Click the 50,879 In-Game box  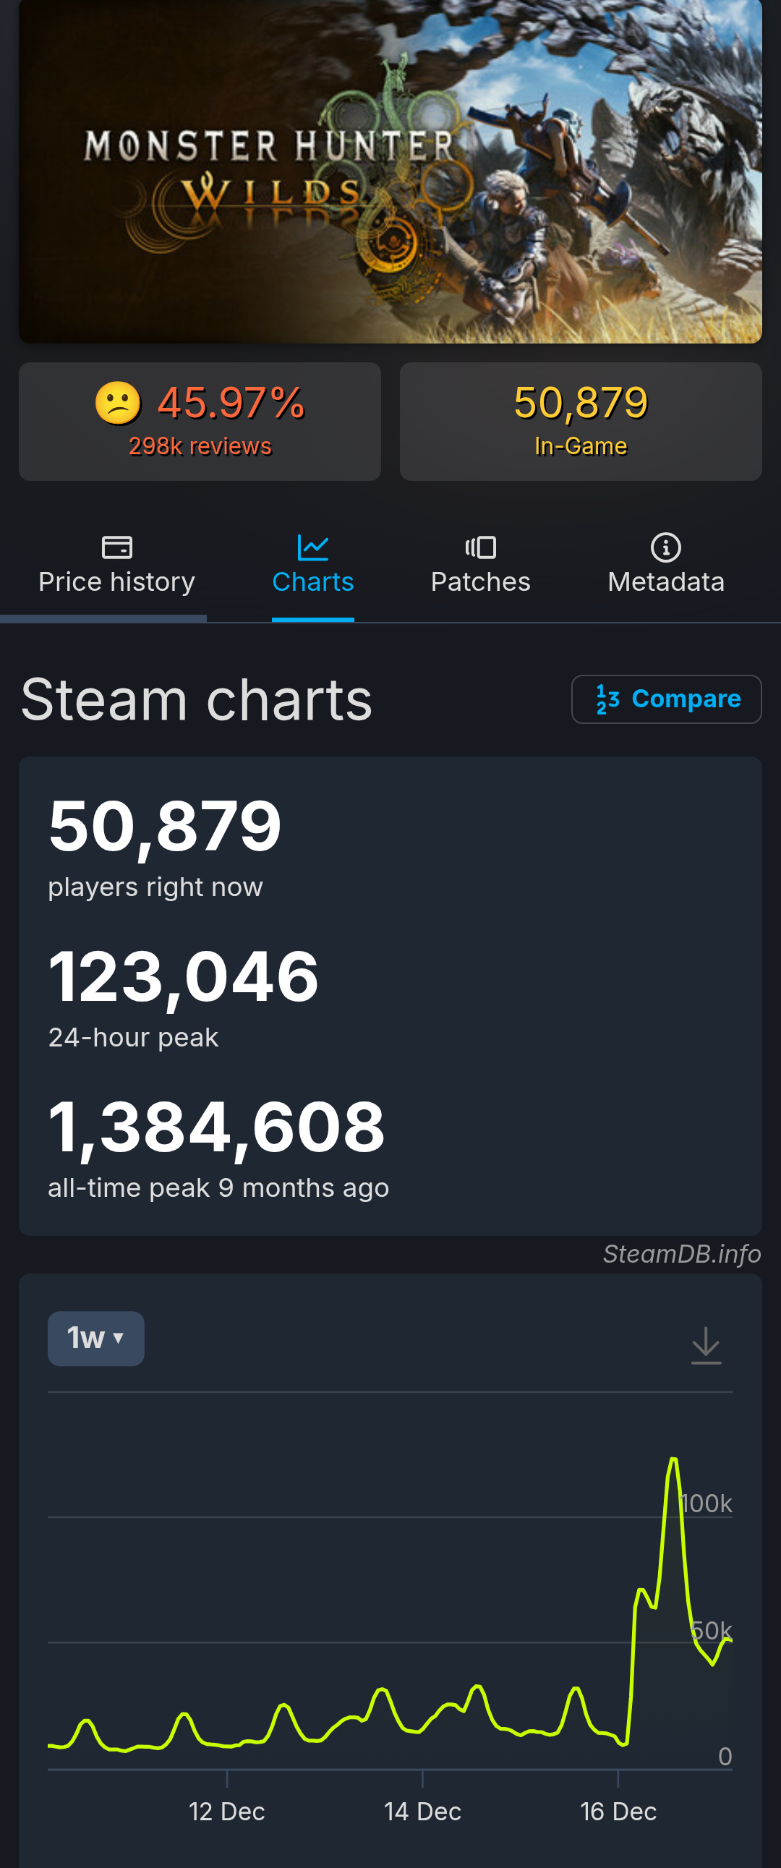coord(580,422)
